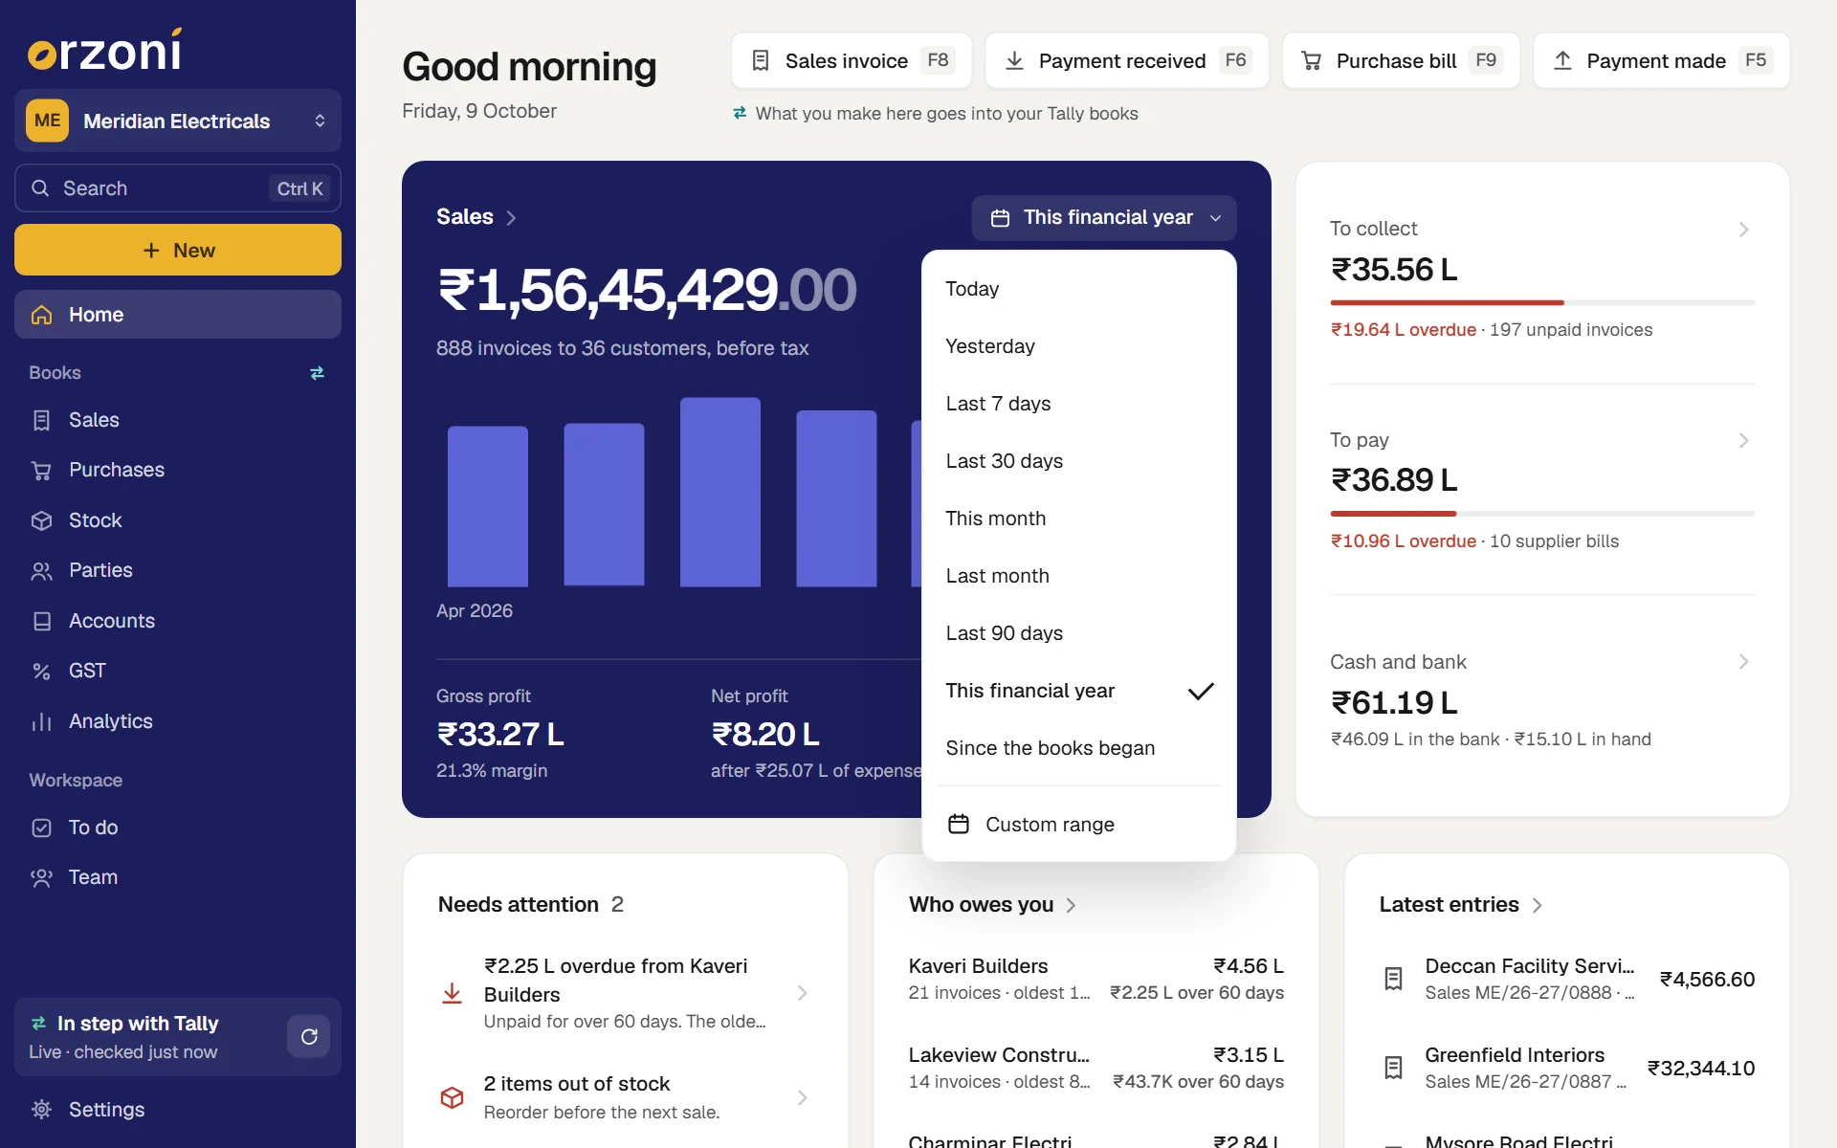Focus the Search field in sidebar

pos(178,188)
